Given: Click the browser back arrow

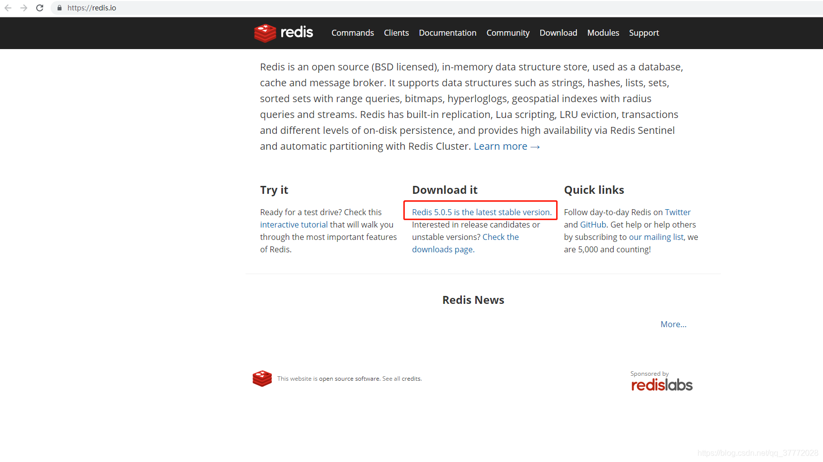Looking at the screenshot, I should (x=8, y=8).
